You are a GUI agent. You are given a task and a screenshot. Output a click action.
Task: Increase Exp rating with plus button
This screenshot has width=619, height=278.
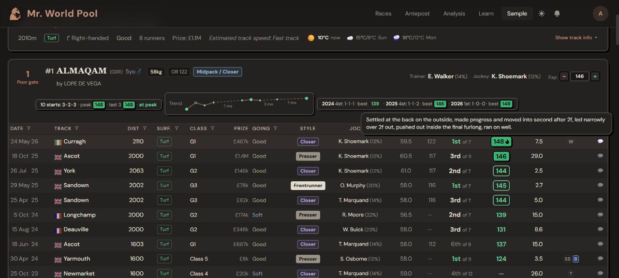[x=595, y=76]
